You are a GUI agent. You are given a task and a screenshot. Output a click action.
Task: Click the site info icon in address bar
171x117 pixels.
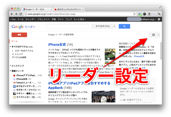click(26, 14)
